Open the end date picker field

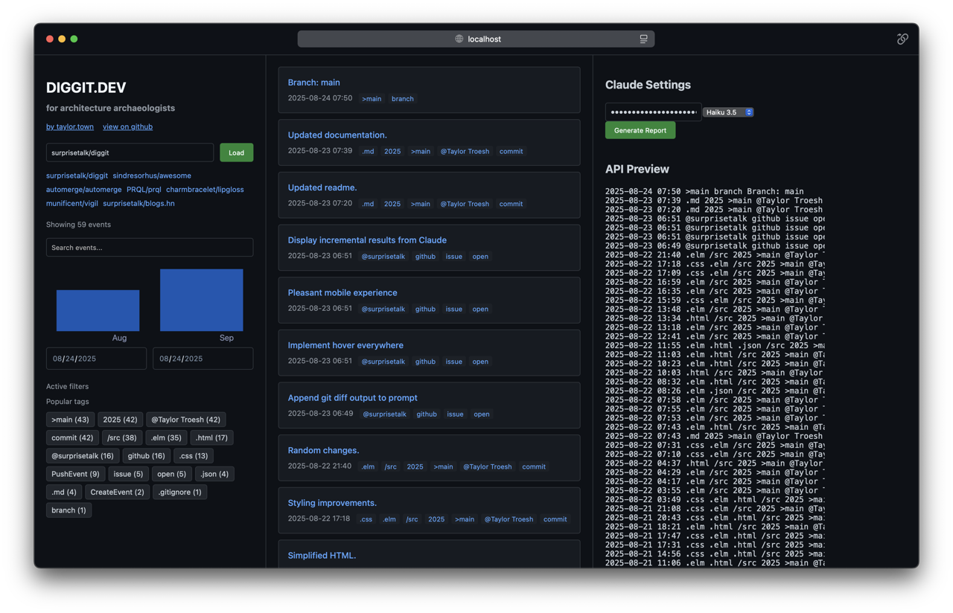[203, 359]
